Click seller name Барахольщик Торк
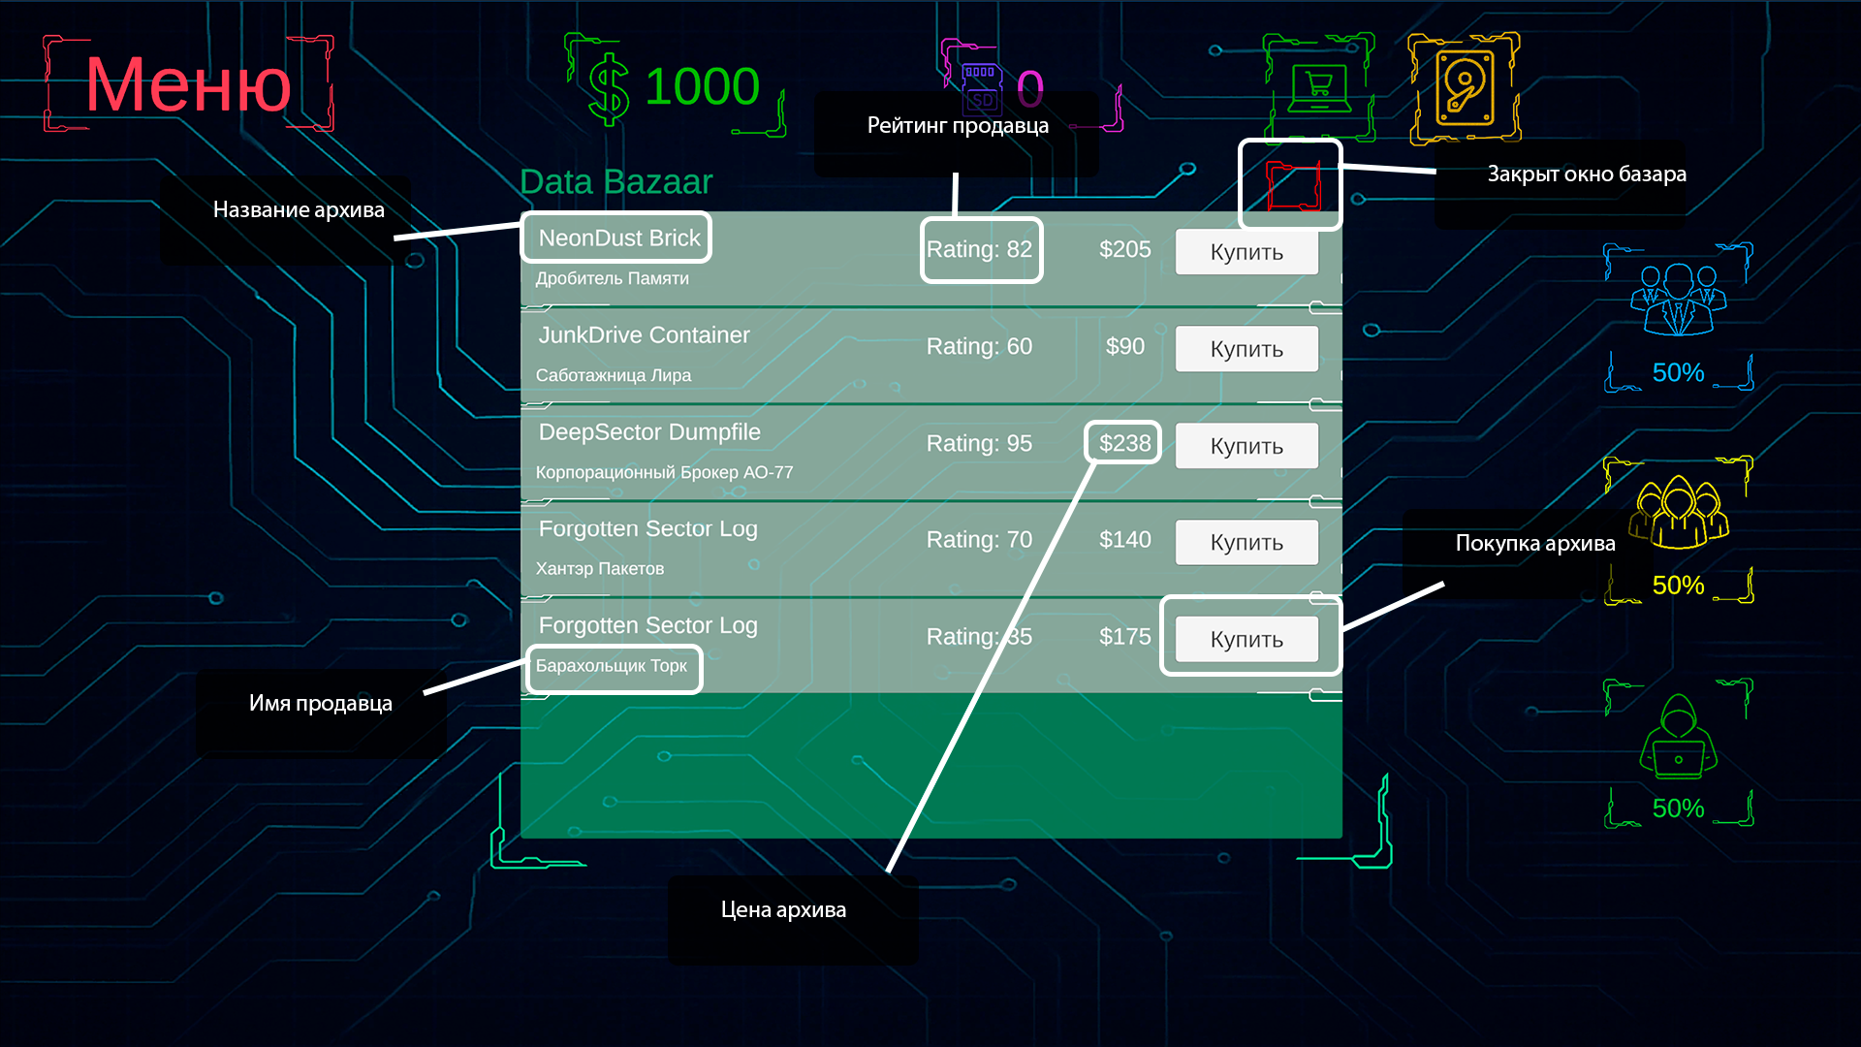 coord(611,666)
